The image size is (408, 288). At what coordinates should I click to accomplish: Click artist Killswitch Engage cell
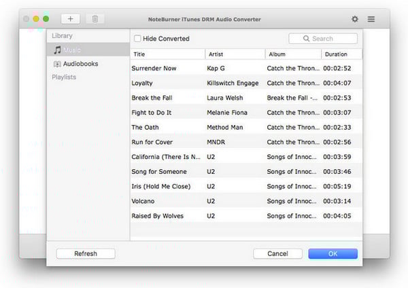tap(233, 83)
